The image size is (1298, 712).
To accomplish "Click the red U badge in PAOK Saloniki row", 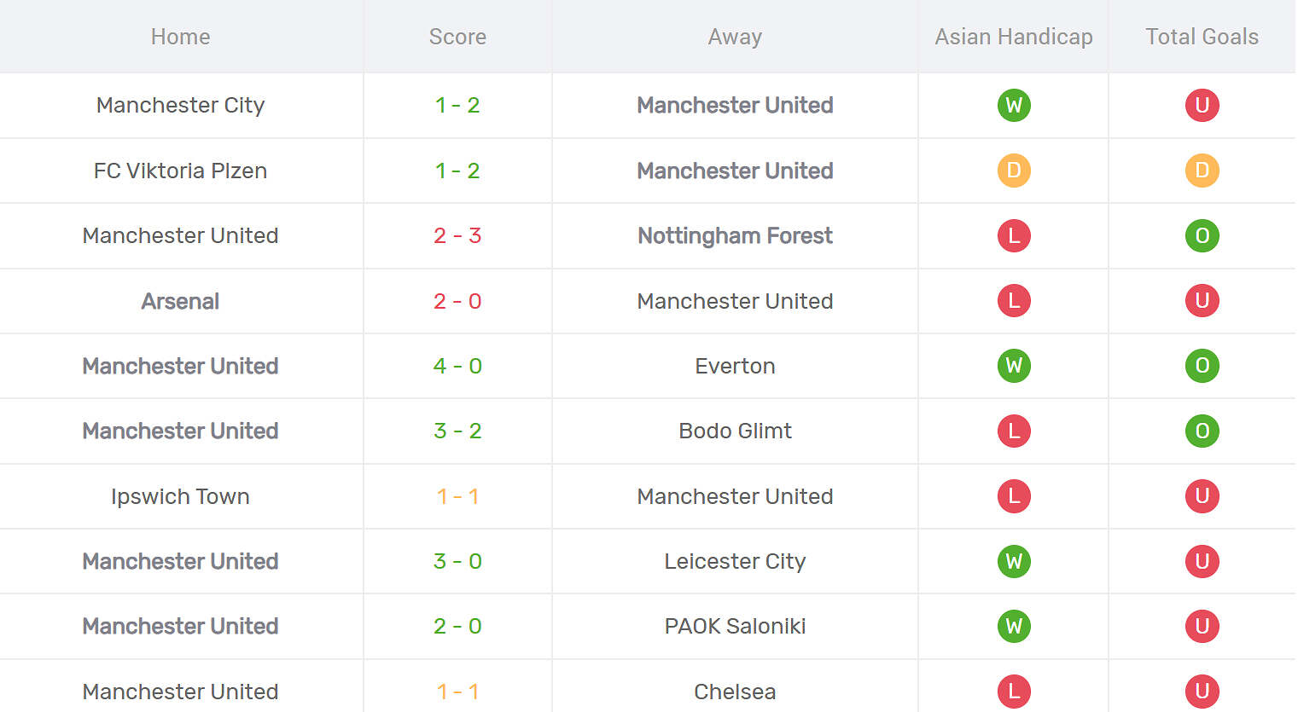I will point(1202,626).
